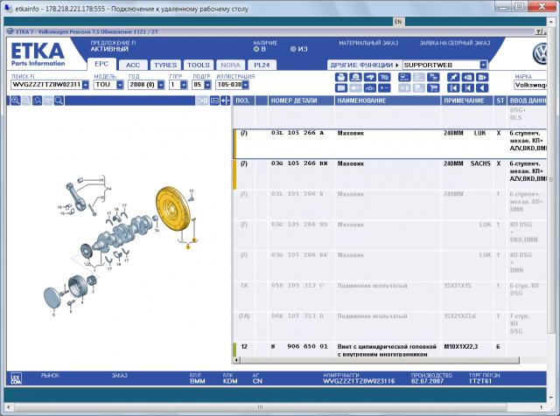Click the next illustration page icon
Viewport: 560px width, 416px height.
click(482, 77)
